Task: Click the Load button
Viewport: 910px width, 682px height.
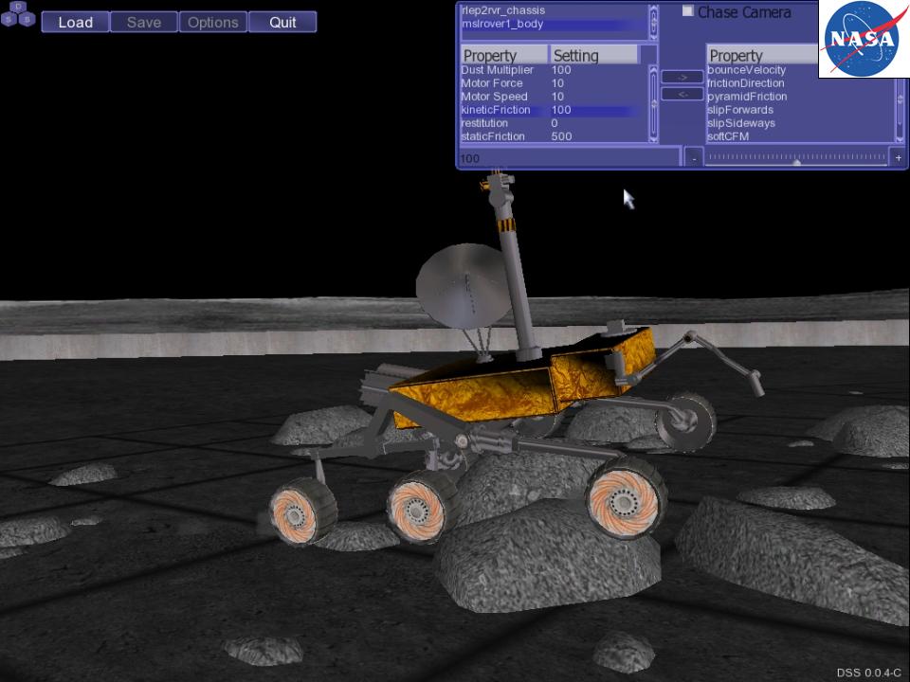Action: click(x=75, y=22)
